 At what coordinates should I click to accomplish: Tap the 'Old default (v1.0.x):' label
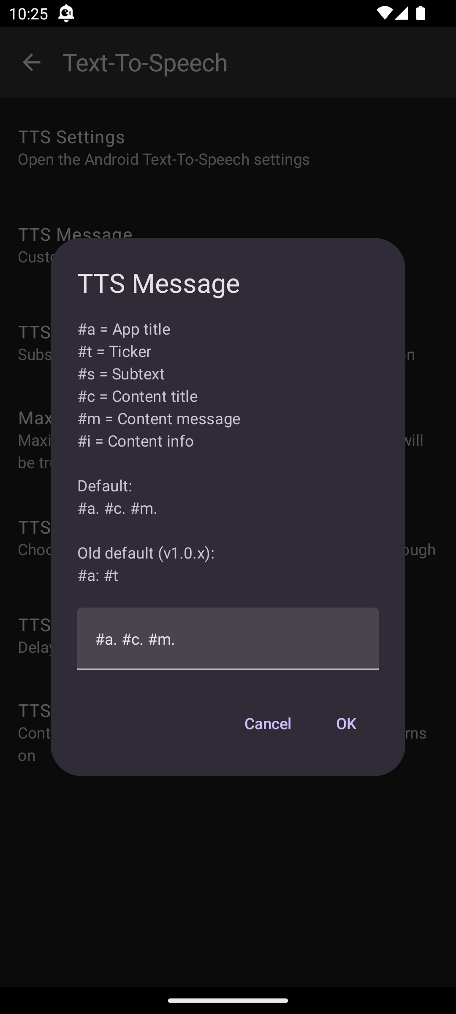pos(146,553)
